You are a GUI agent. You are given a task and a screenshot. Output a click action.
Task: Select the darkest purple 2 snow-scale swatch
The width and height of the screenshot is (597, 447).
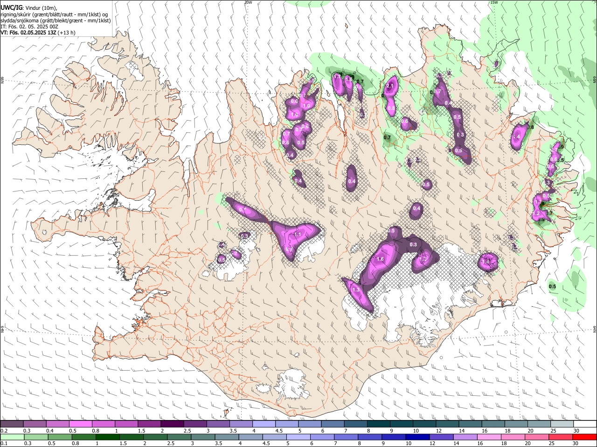pyautogui.click(x=172, y=424)
